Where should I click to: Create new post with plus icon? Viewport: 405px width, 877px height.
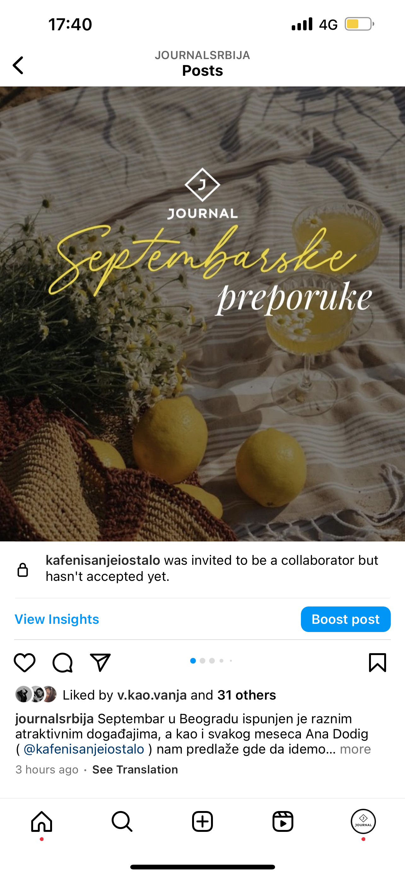point(202,821)
